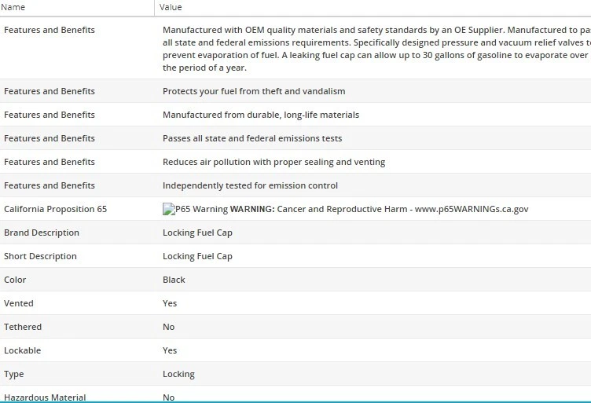Click the broken P65 Warning image icon
591x403 pixels.
(168, 209)
